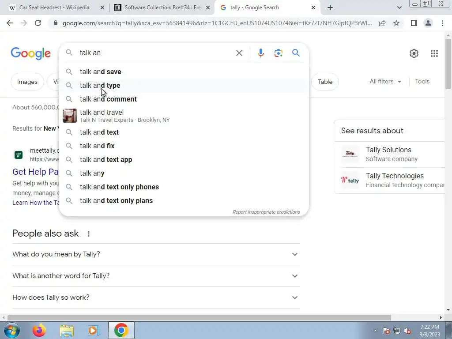The height and width of the screenshot is (339, 452).
Task: Click the browser forward arrow
Action: coord(24,23)
